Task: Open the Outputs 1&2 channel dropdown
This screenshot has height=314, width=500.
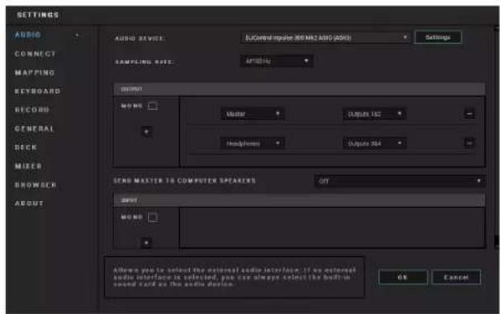Action: [374, 114]
